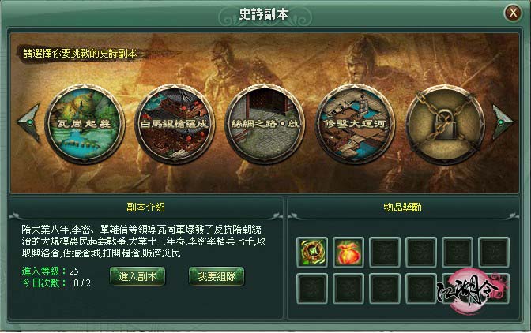The width and height of the screenshot is (531, 333).
Task: Select the 修鑿大運河 dungeon medallion
Action: click(355, 124)
